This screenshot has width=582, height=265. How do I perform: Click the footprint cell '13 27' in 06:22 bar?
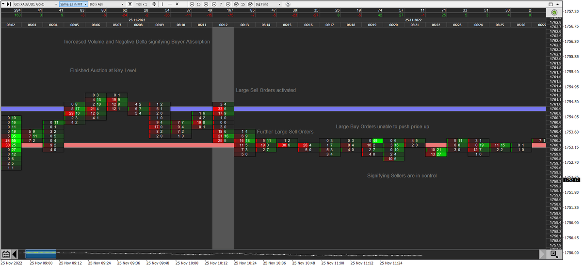pos(436,155)
